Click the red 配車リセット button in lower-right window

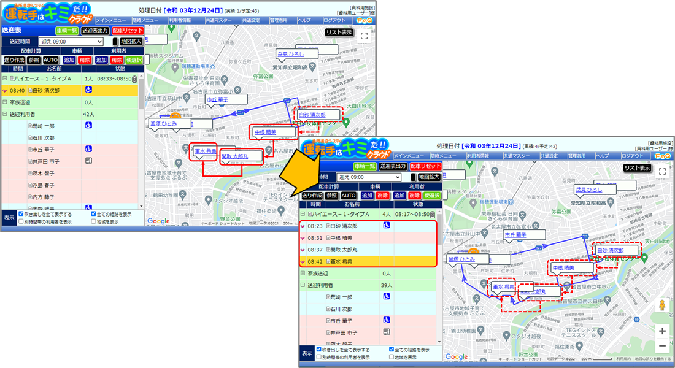[x=426, y=166]
